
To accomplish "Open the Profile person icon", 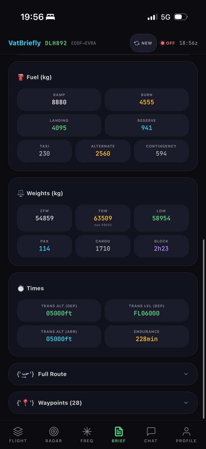I will 186,431.
